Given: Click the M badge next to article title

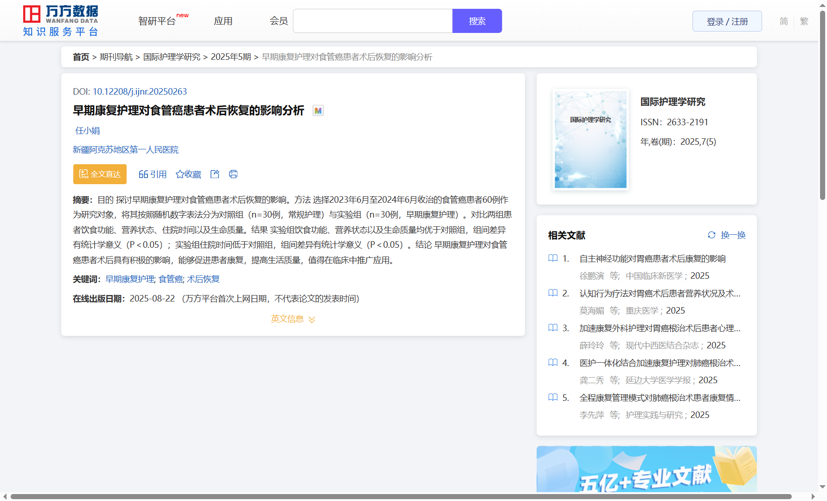Looking at the screenshot, I should click(x=318, y=110).
